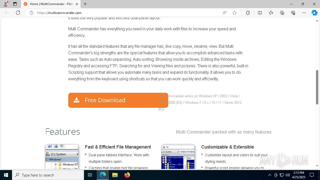View site information lock icon
Viewport: 320px width, 180px height.
coord(31,13)
